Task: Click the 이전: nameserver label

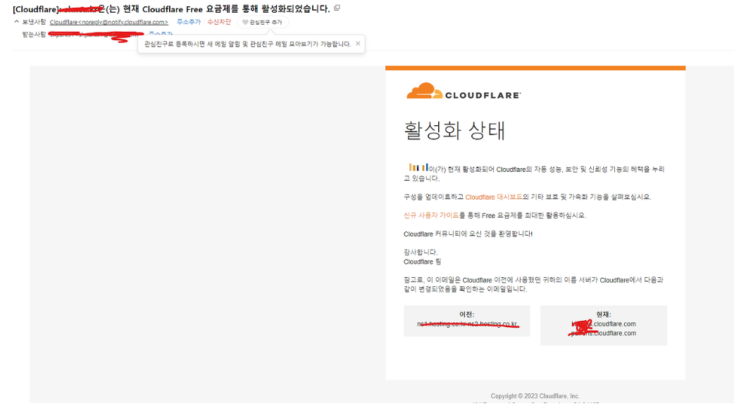Action: point(467,315)
